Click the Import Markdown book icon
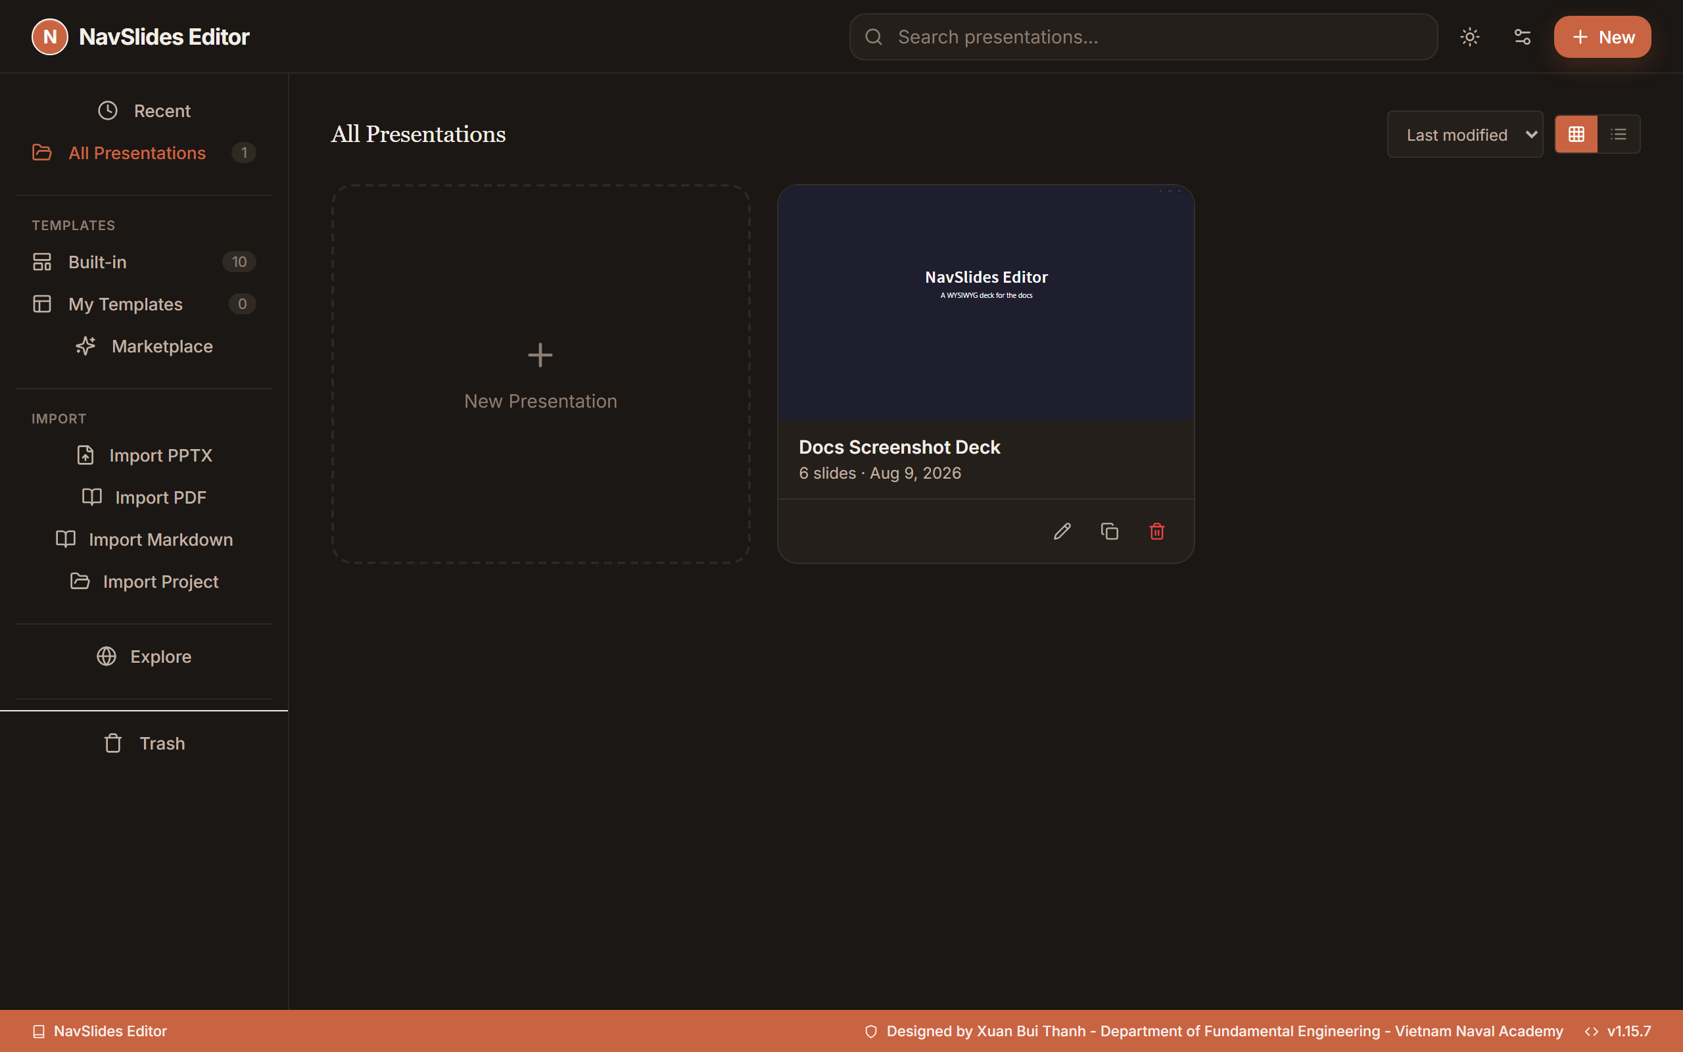Viewport: 1683px width, 1052px height. point(65,539)
